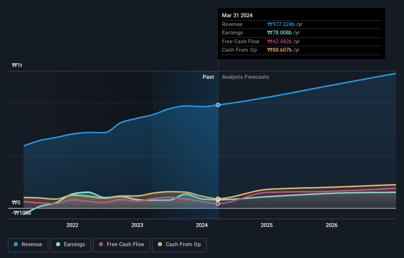Click the ₩1t y-axis label
This screenshot has height=258, width=404.
(17, 65)
